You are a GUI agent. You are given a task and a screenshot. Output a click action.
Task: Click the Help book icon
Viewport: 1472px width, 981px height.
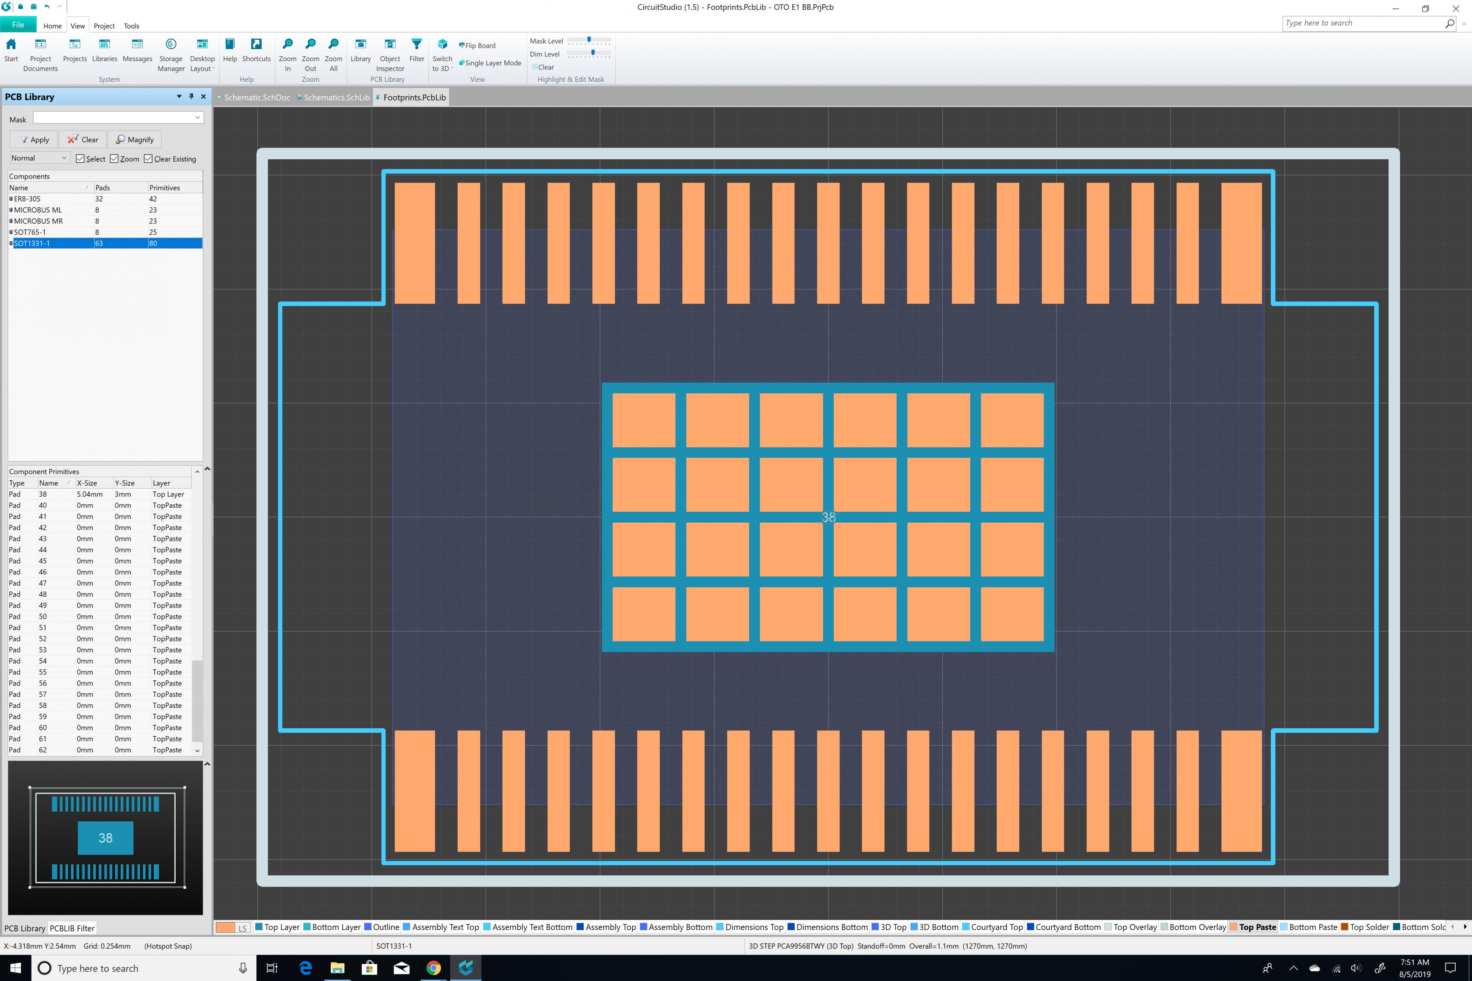pyautogui.click(x=230, y=50)
